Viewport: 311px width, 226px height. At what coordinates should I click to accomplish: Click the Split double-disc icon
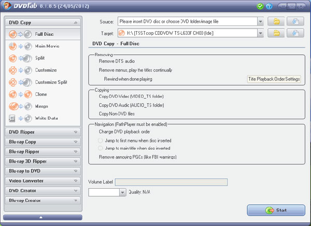tap(27, 59)
